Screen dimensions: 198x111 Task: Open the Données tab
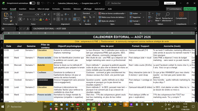pyautogui.click(x=67, y=9)
